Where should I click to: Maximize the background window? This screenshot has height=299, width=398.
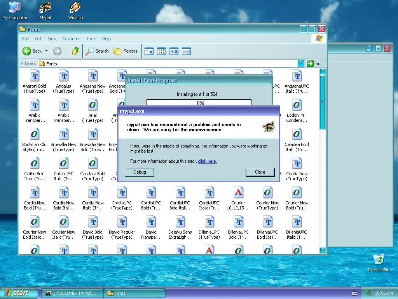378,48
